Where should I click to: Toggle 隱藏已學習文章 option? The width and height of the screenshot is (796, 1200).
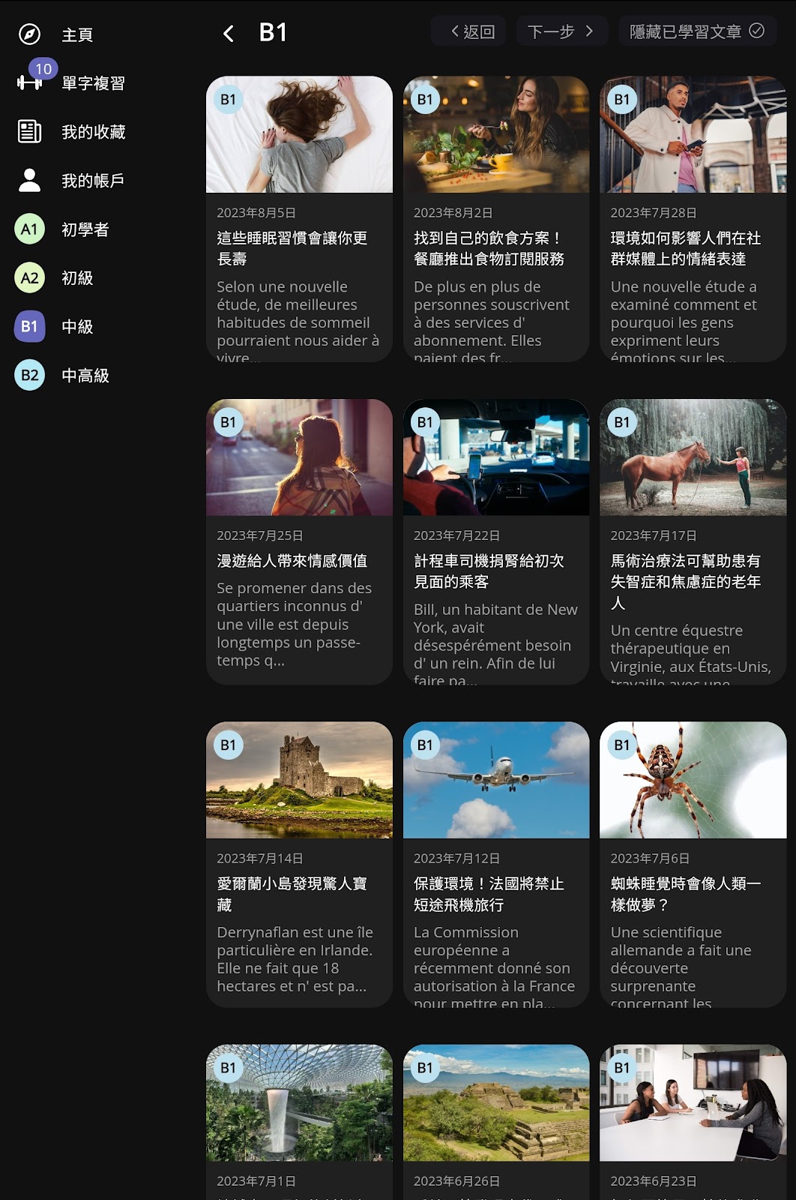click(697, 31)
